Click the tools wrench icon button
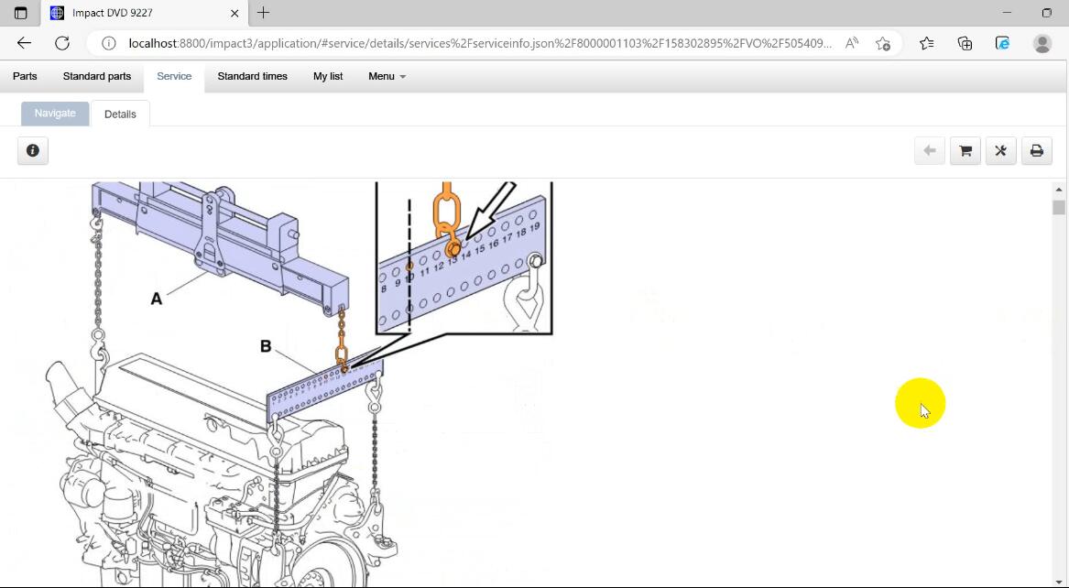The width and height of the screenshot is (1069, 588). (x=1000, y=151)
